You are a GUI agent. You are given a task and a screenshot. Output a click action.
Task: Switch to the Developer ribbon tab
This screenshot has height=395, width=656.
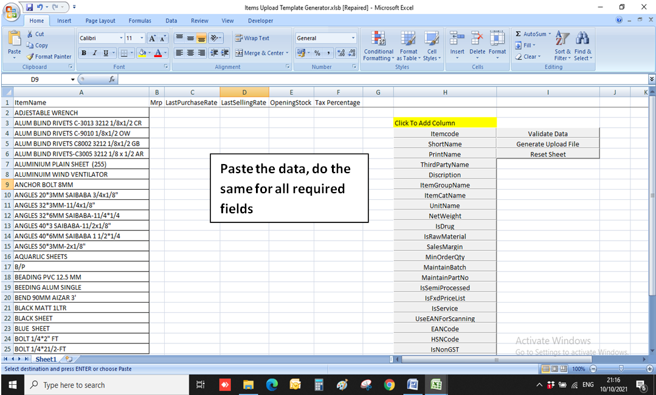pos(260,20)
